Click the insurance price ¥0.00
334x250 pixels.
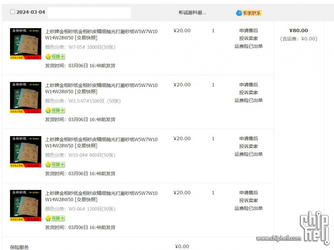182,247
